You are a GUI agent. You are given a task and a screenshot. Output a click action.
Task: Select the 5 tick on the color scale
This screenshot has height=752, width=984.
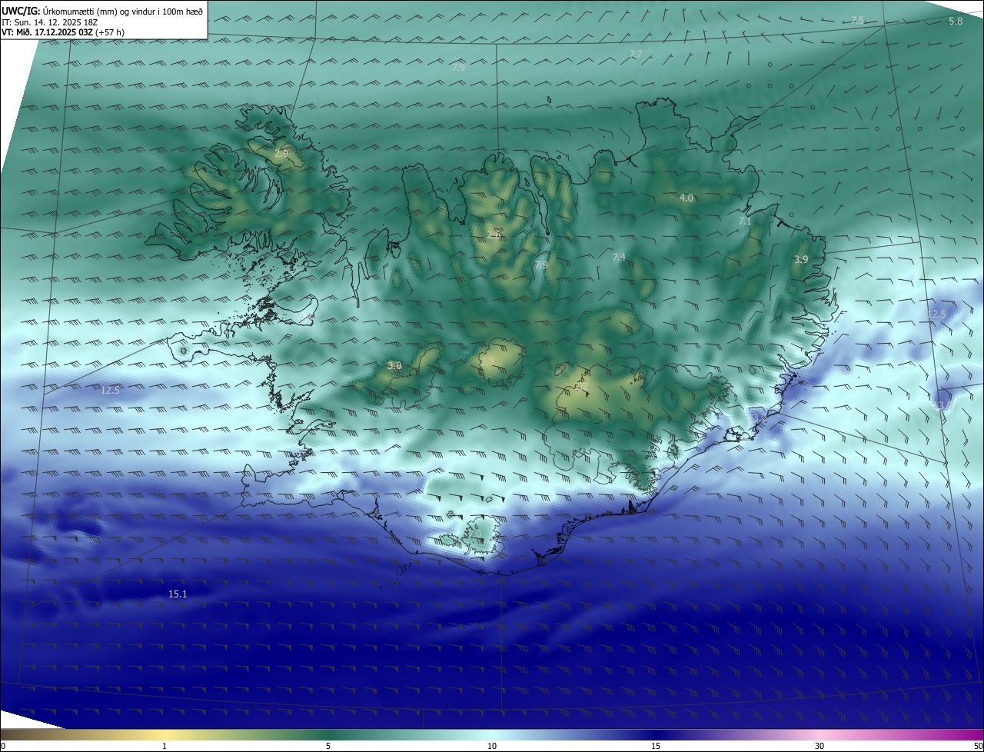click(328, 746)
